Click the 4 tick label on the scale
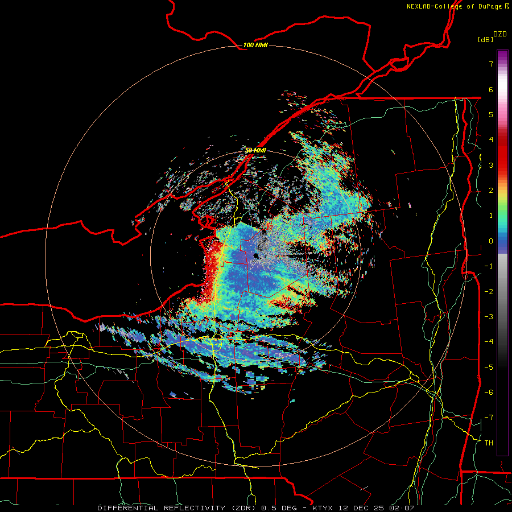This screenshot has width=512, height=512. pyautogui.click(x=491, y=140)
